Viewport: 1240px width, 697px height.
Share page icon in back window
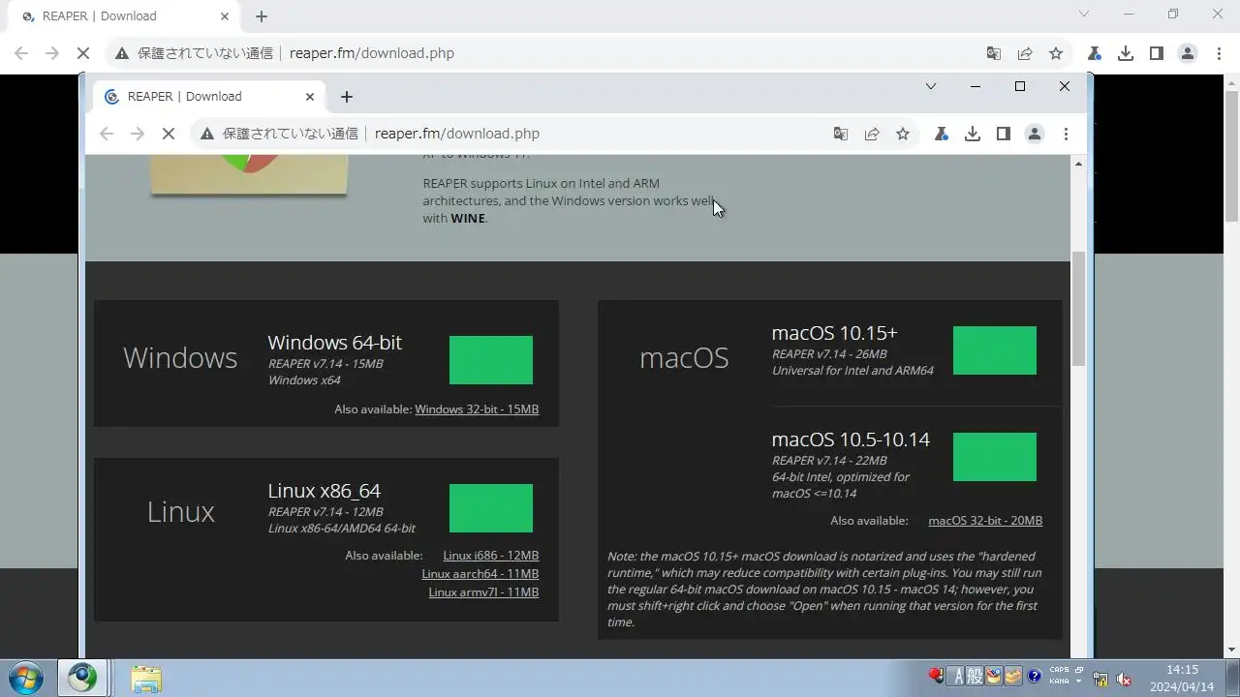(1025, 53)
